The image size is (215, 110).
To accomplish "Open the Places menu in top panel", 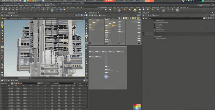I will coord(11,1).
